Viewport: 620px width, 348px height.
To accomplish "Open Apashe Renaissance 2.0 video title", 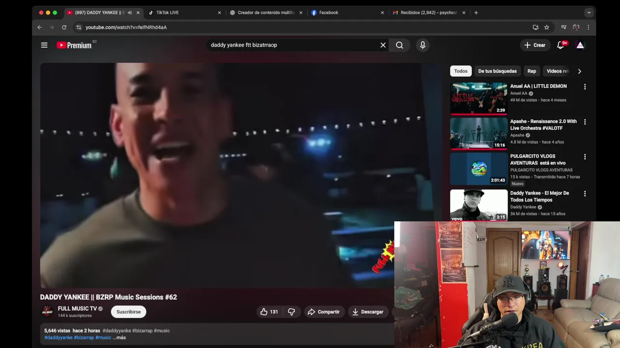I will [x=543, y=125].
